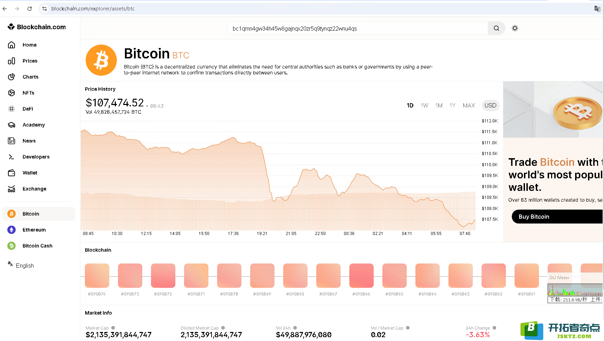This screenshot has width=604, height=341.
Task: Click the Diluted Market Cap info icon
Action: pyautogui.click(x=223, y=328)
